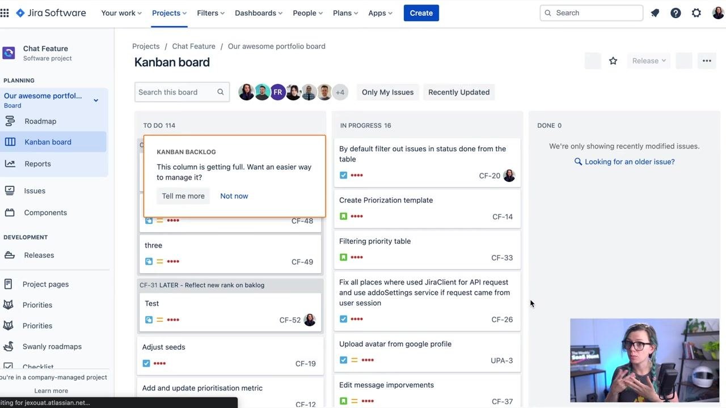Click the CF-52 assignee avatar
Image resolution: width=726 pixels, height=408 pixels.
point(310,320)
